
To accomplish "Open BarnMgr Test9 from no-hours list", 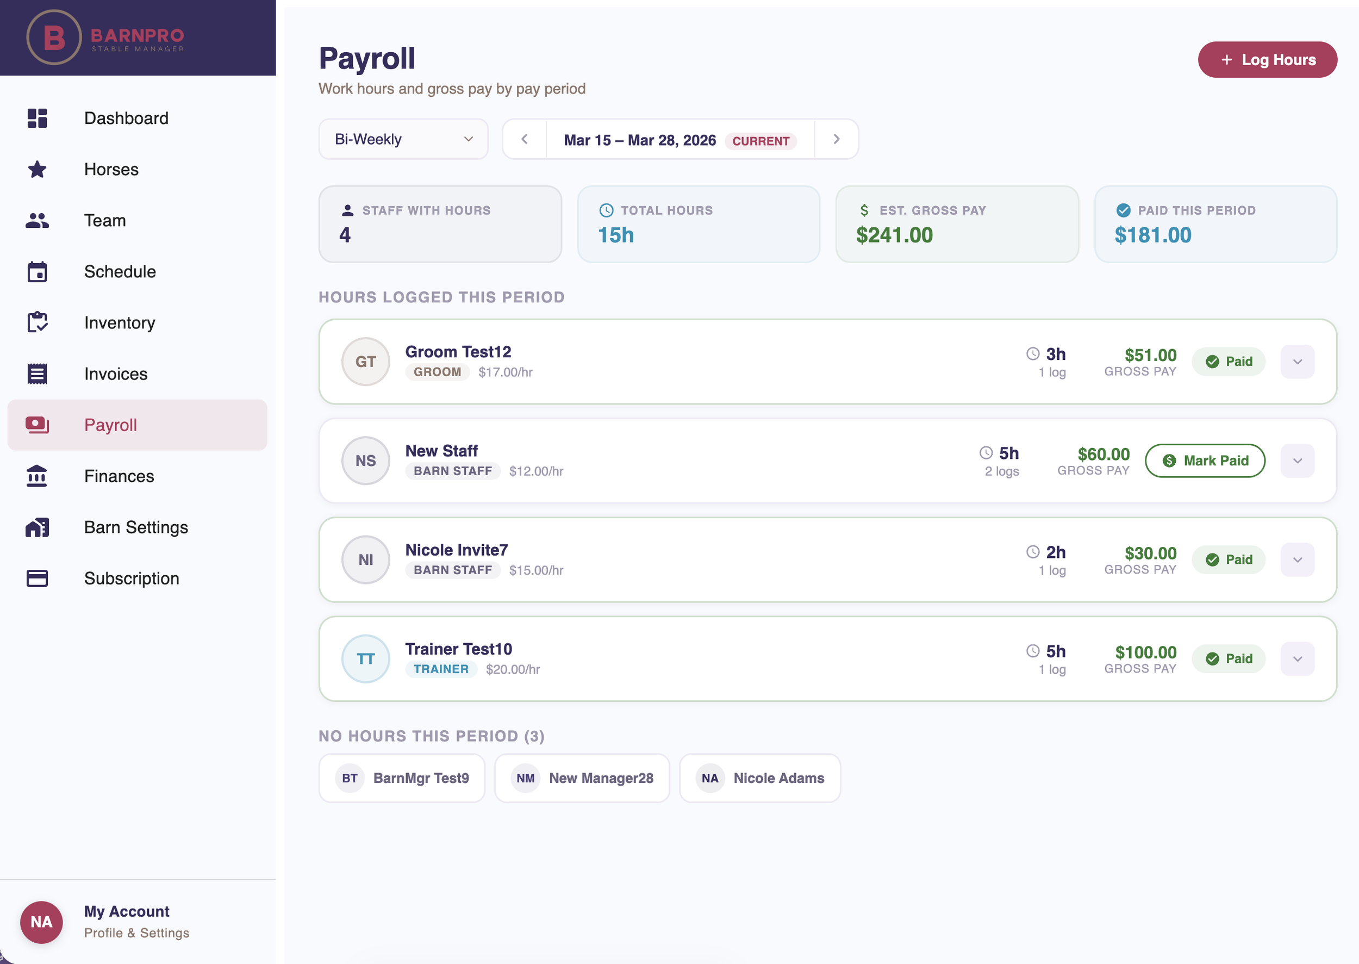I will [x=402, y=778].
